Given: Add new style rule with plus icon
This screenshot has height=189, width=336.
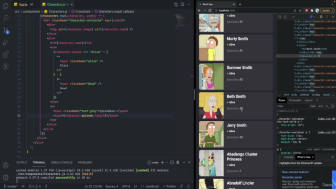Looking at the screenshot, I should (x=327, y=106).
